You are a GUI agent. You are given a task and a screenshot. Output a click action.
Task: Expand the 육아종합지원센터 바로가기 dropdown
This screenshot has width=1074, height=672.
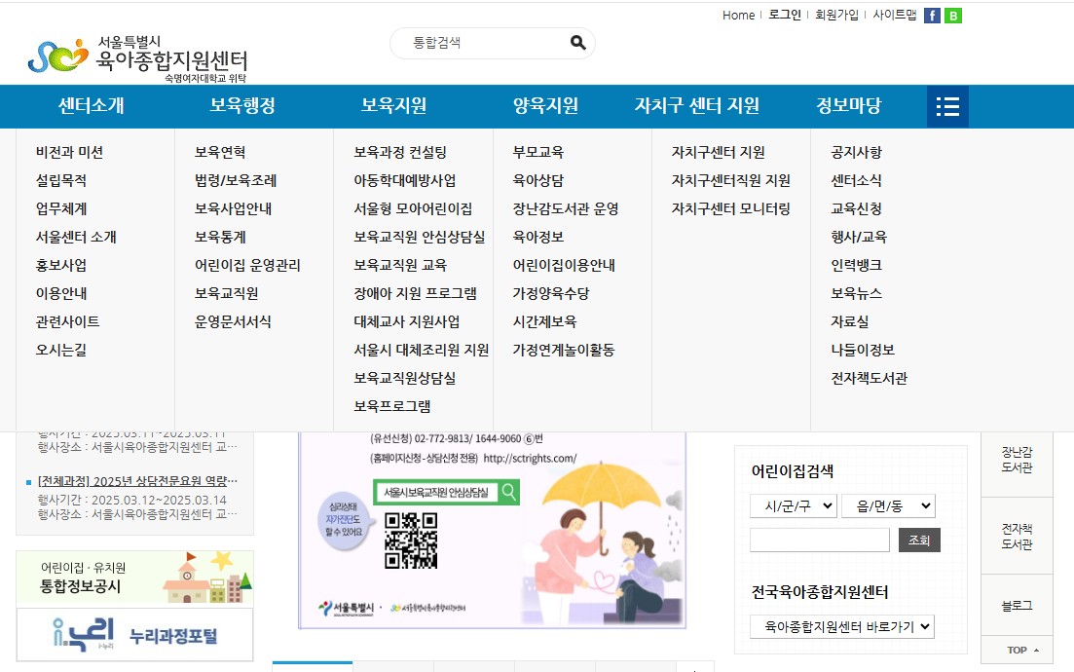[x=841, y=627]
